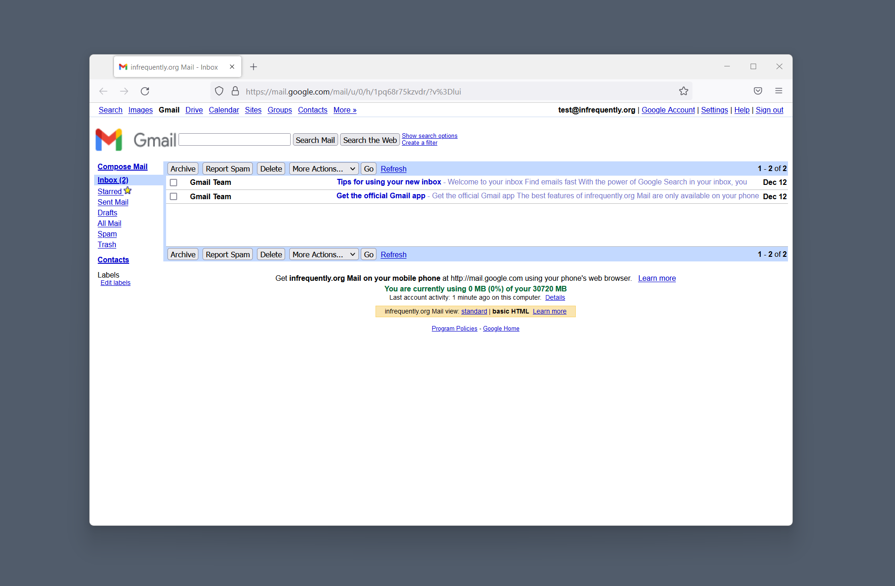The width and height of the screenshot is (895, 586).
Task: Check the 'Tips for using your new inbox' email
Action: point(173,183)
